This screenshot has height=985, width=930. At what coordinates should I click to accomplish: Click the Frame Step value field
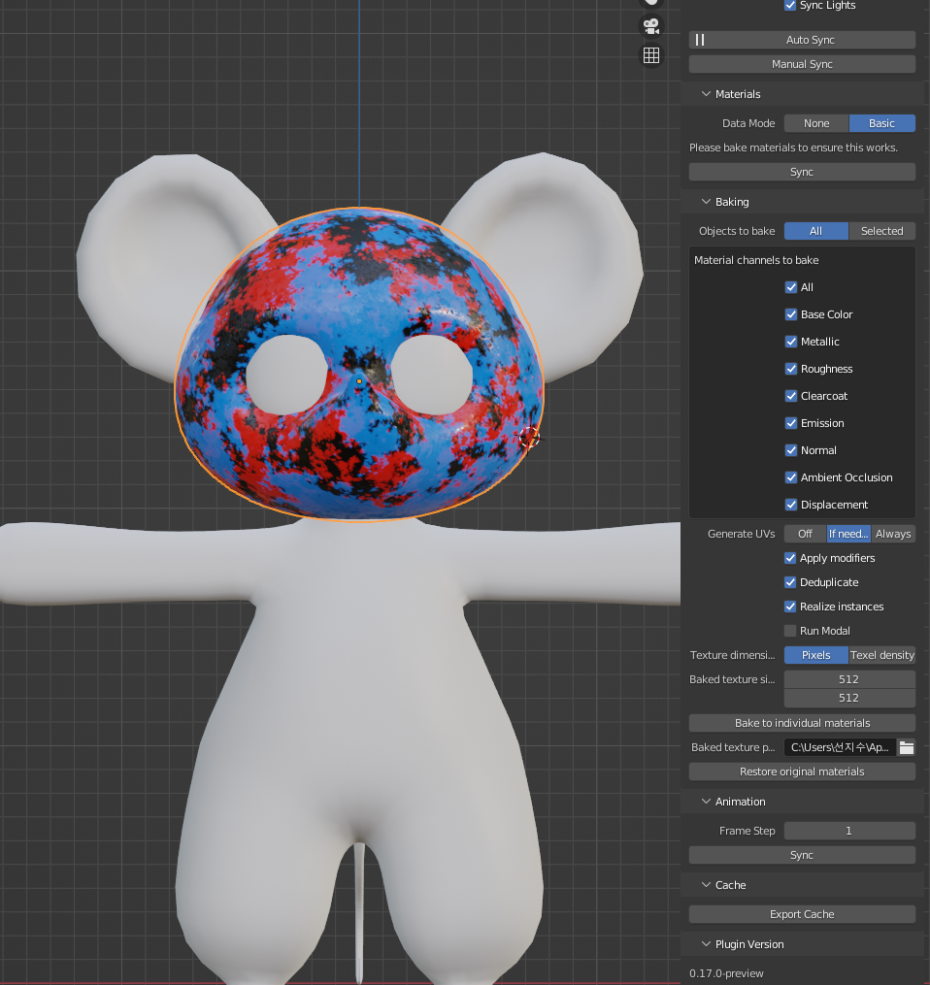pyautogui.click(x=849, y=831)
